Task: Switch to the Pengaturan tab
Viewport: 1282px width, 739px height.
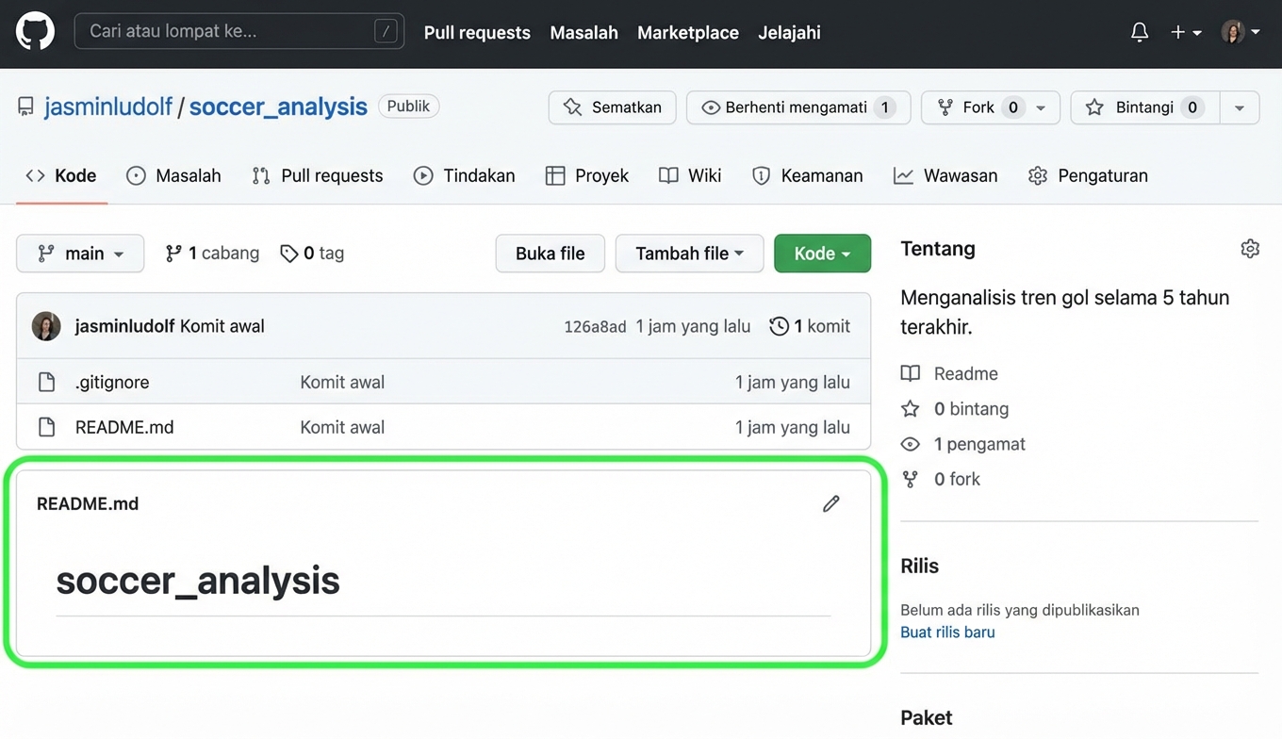Action: 1088,175
